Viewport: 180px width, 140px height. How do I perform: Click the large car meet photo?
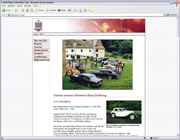[x=97, y=64]
